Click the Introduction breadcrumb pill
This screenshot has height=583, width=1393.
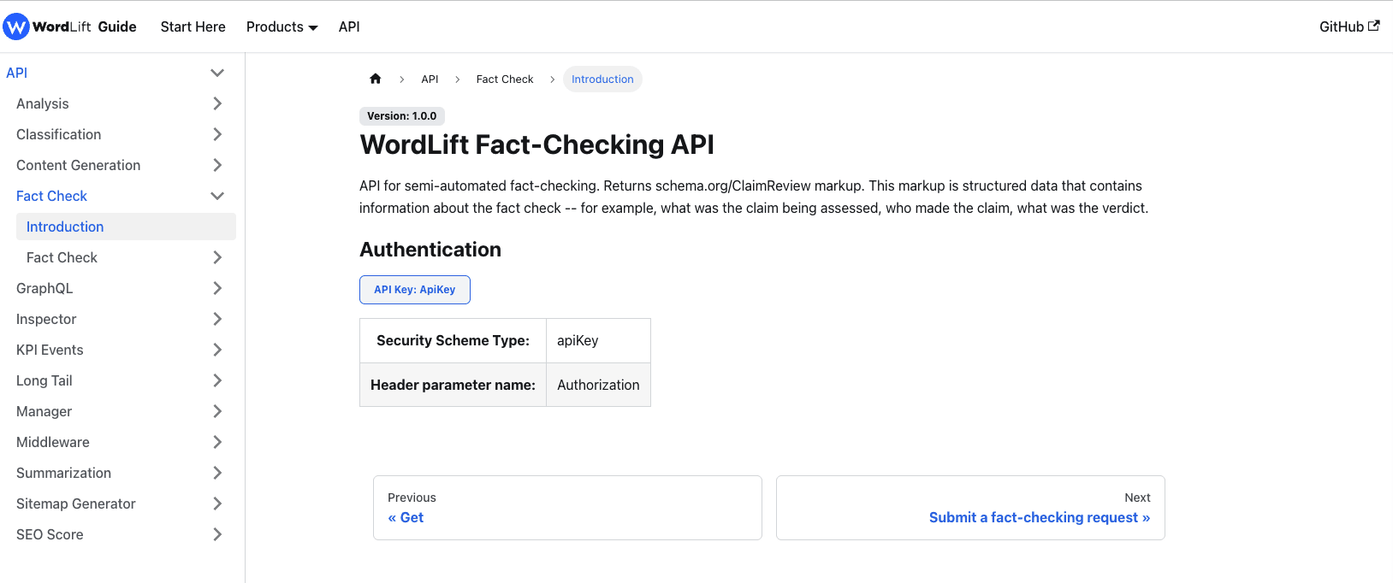[602, 79]
